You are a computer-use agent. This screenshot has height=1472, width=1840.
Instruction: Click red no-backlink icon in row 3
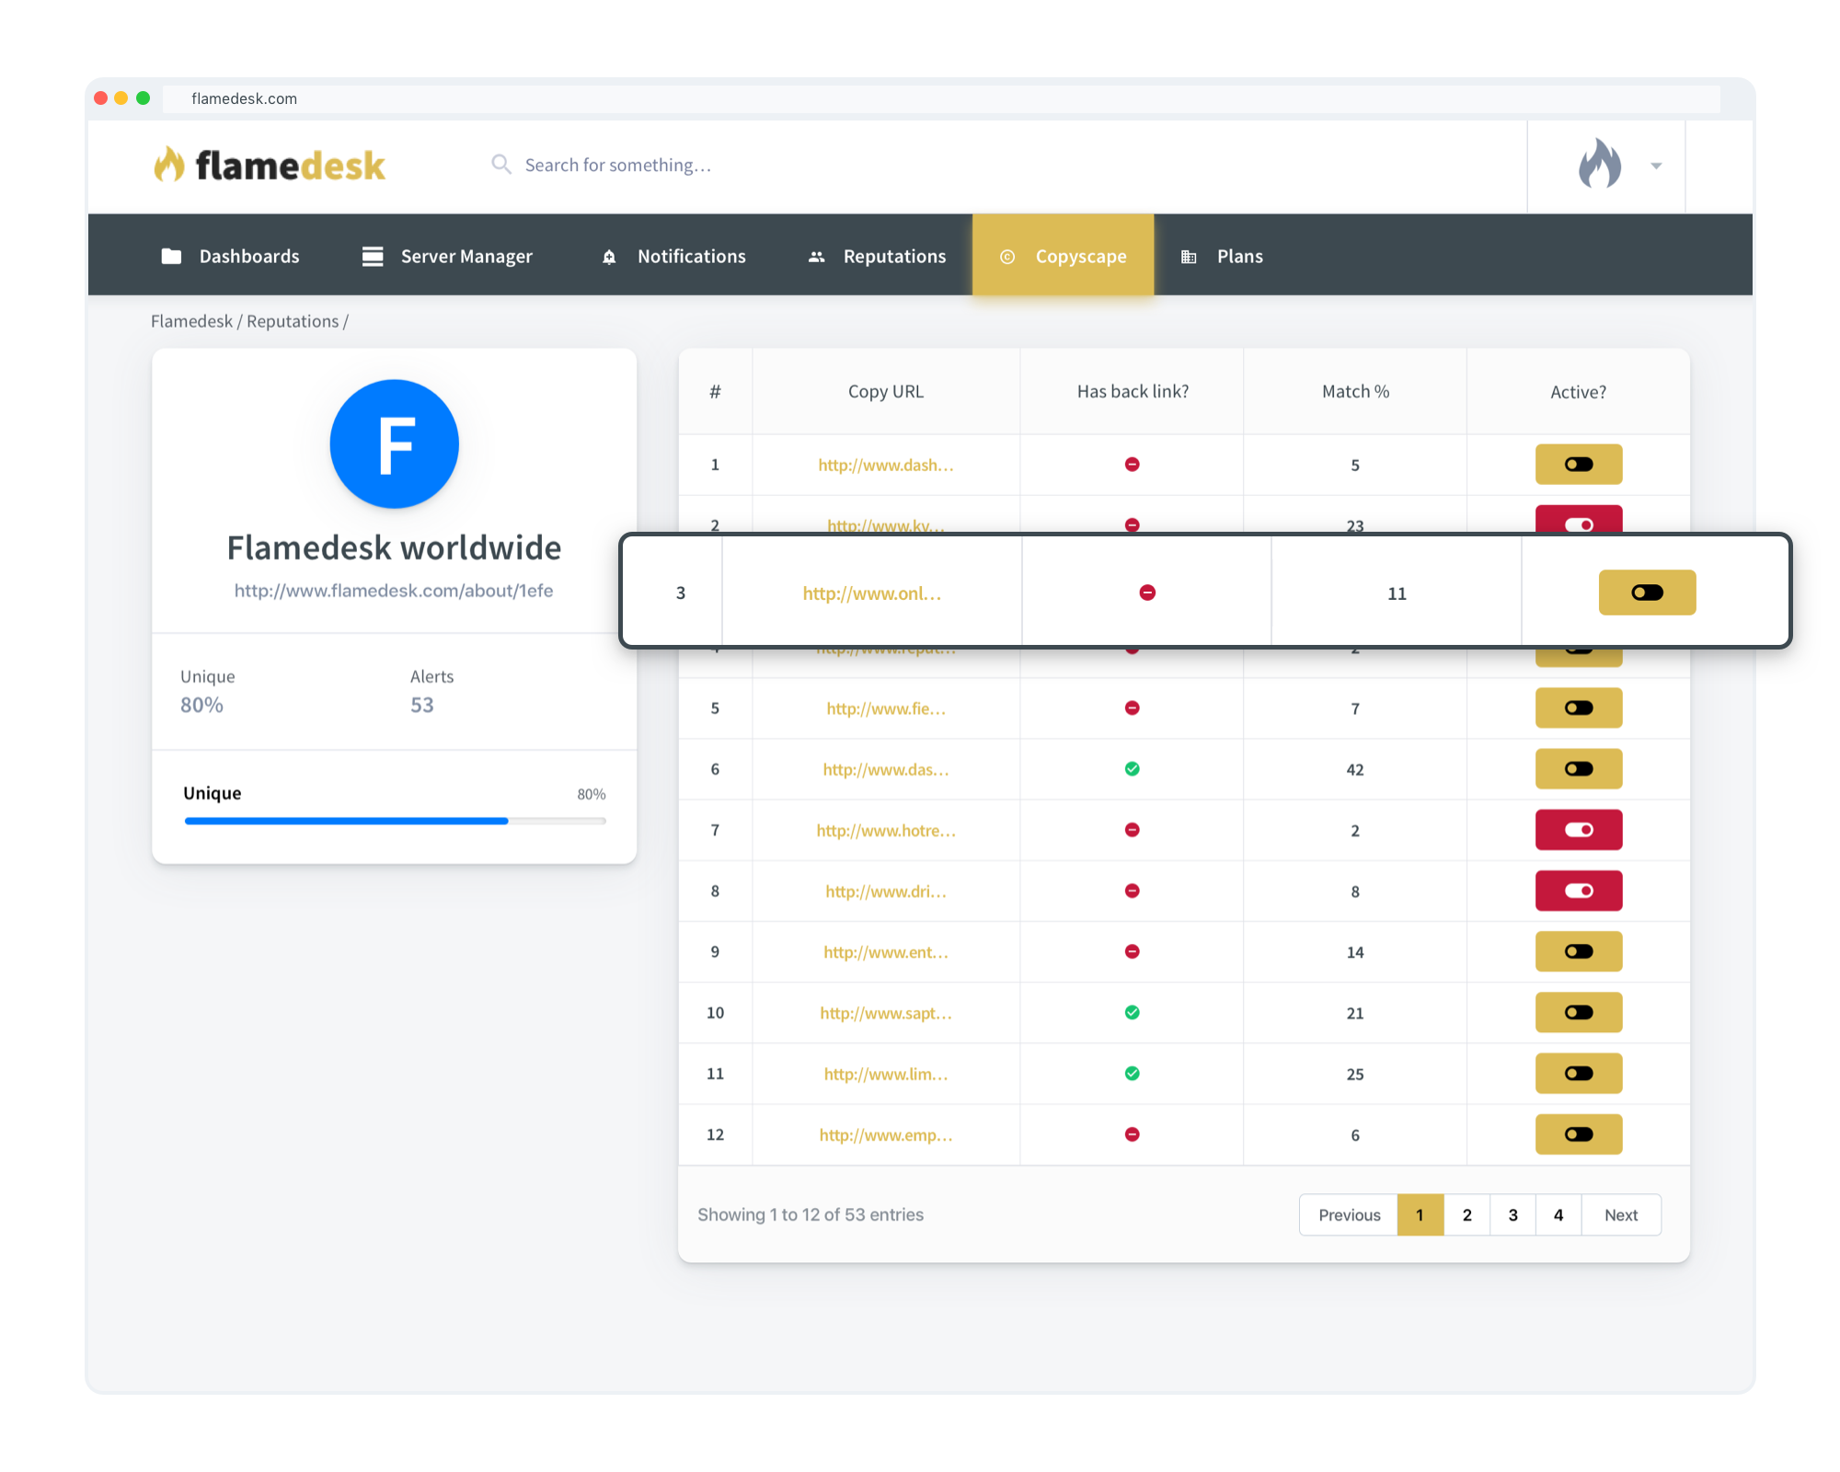[1147, 592]
